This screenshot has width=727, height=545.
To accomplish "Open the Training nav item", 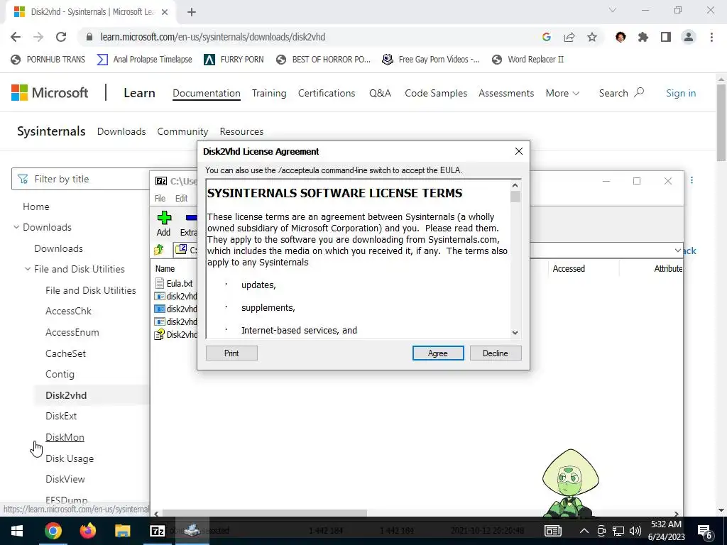I will click(x=269, y=93).
